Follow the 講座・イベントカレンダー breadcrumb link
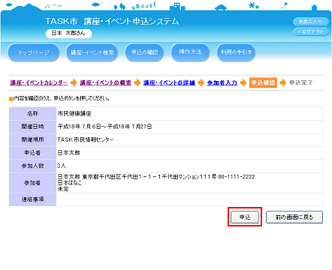Image resolution: width=332 pixels, height=270 pixels. [39, 82]
